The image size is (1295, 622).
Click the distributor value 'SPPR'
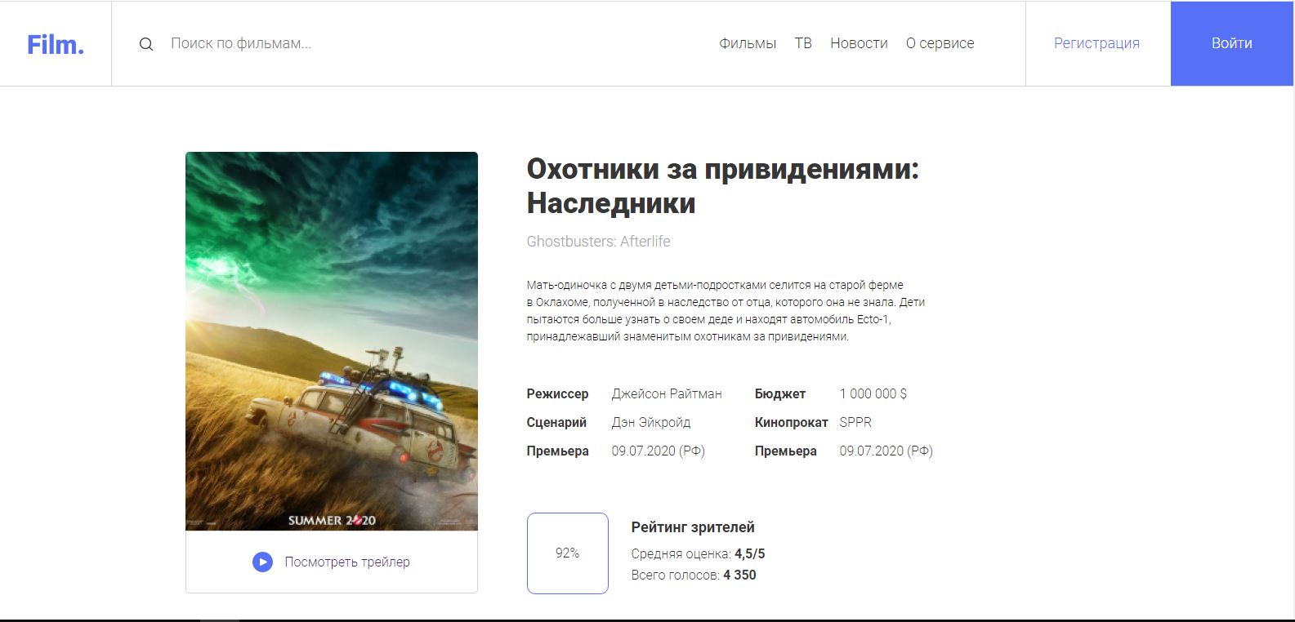point(855,422)
